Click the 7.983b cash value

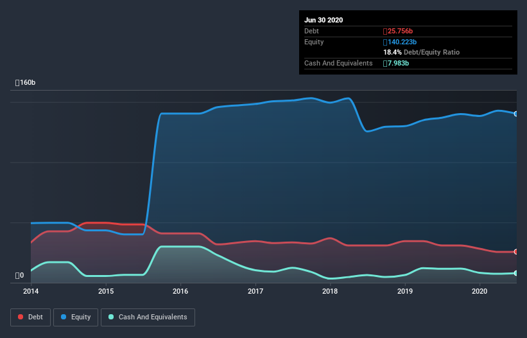pyautogui.click(x=396, y=63)
